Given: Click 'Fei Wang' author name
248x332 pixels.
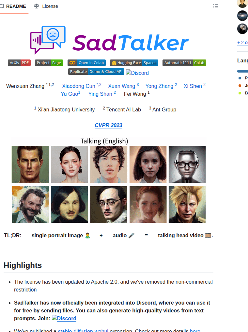Looking at the screenshot, I should point(135,94).
